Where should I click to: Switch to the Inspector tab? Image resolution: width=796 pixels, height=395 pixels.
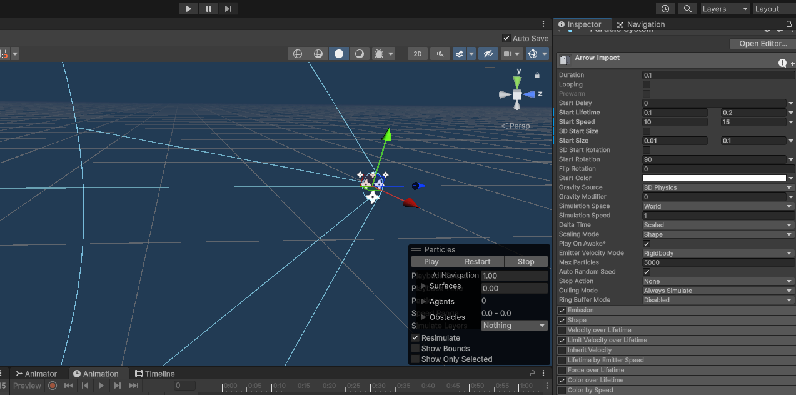point(580,24)
